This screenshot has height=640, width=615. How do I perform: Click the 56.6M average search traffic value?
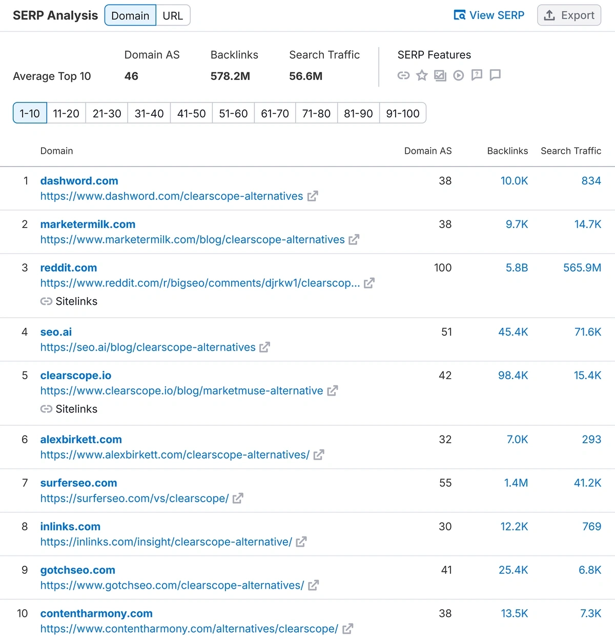tap(305, 76)
